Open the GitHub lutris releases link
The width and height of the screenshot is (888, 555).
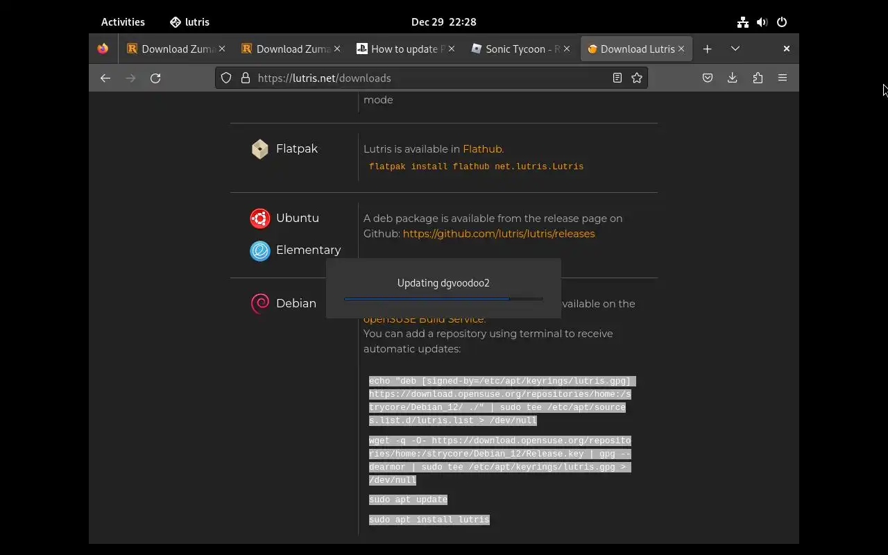499,234
